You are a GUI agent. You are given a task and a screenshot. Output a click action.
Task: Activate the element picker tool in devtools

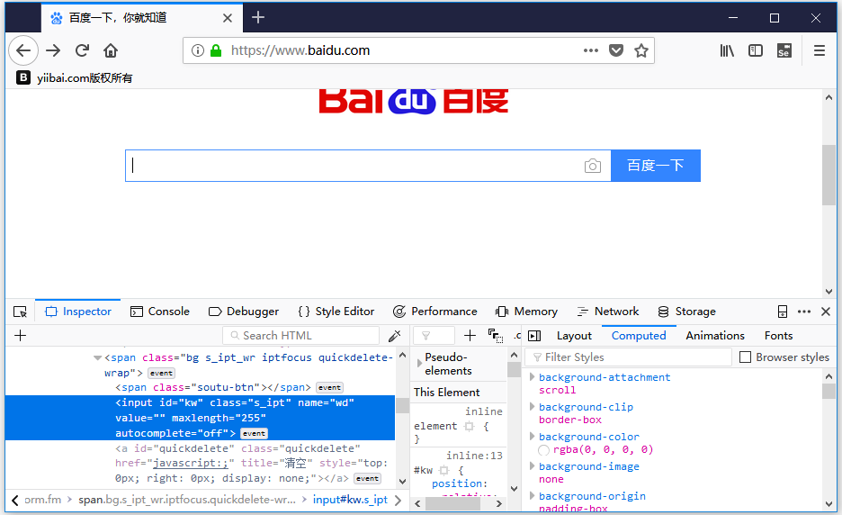(x=20, y=312)
